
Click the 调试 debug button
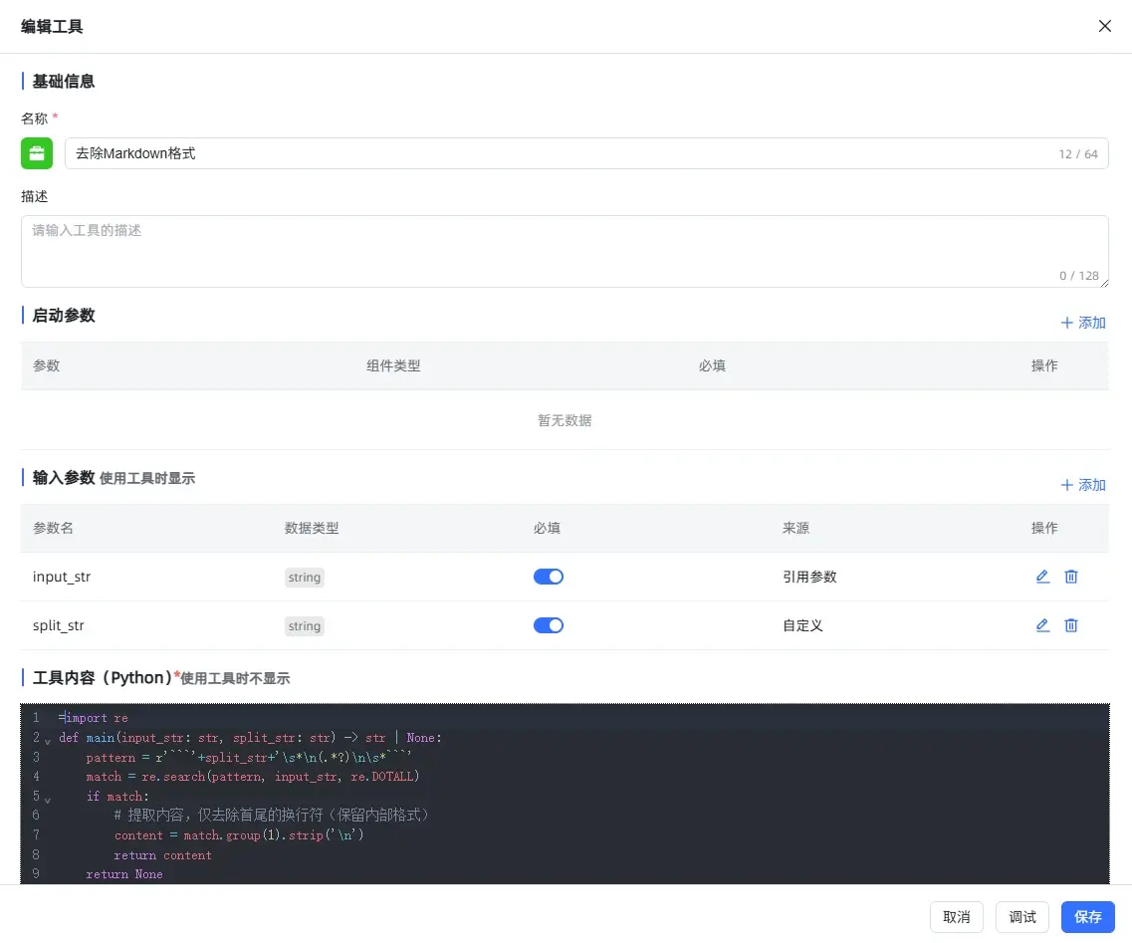(1022, 917)
